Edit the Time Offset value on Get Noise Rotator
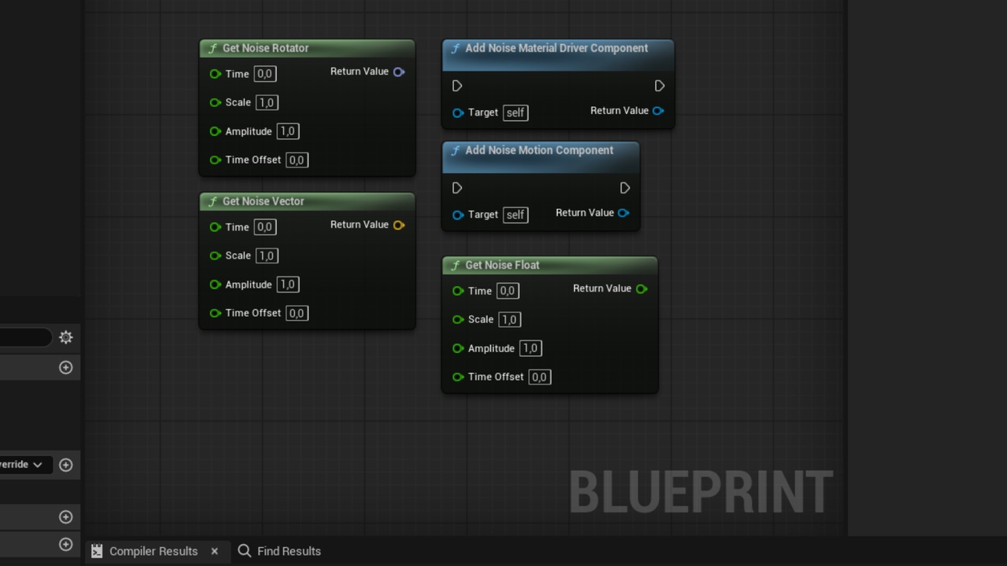1007x566 pixels. (x=297, y=160)
